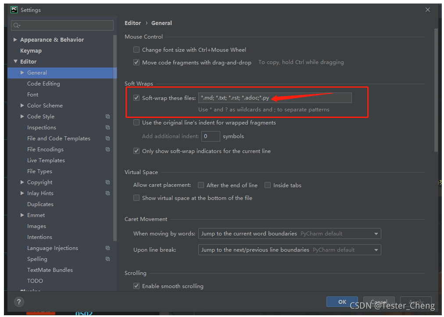This screenshot has height=317, width=444.
Task: Click the OK button
Action: tap(342, 302)
